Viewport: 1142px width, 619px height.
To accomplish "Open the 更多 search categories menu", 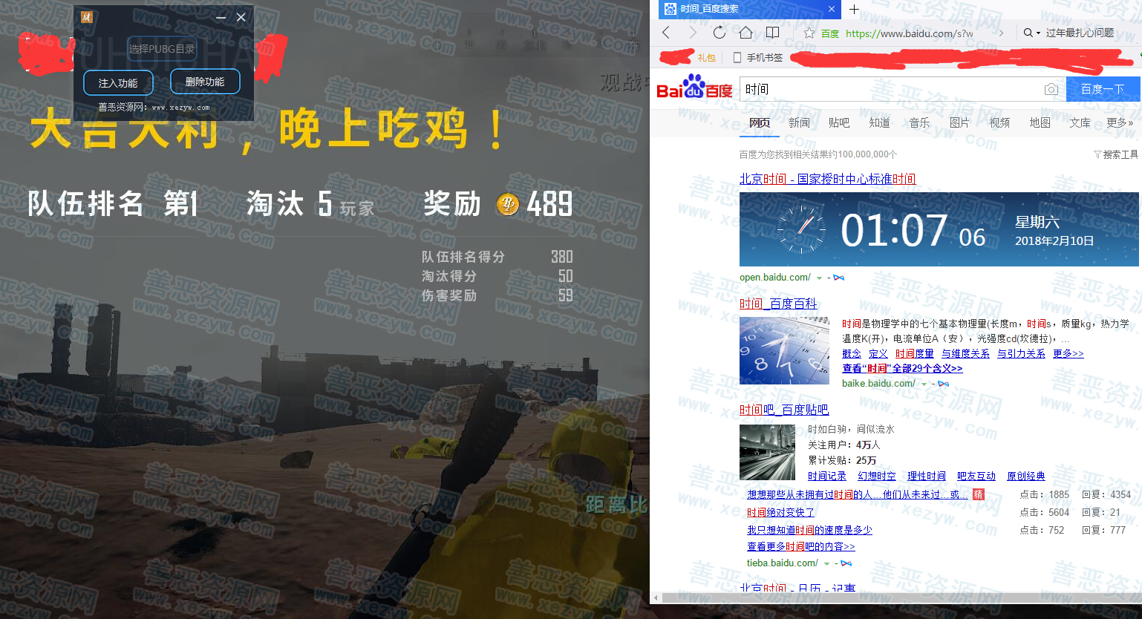I will pyautogui.click(x=1119, y=123).
